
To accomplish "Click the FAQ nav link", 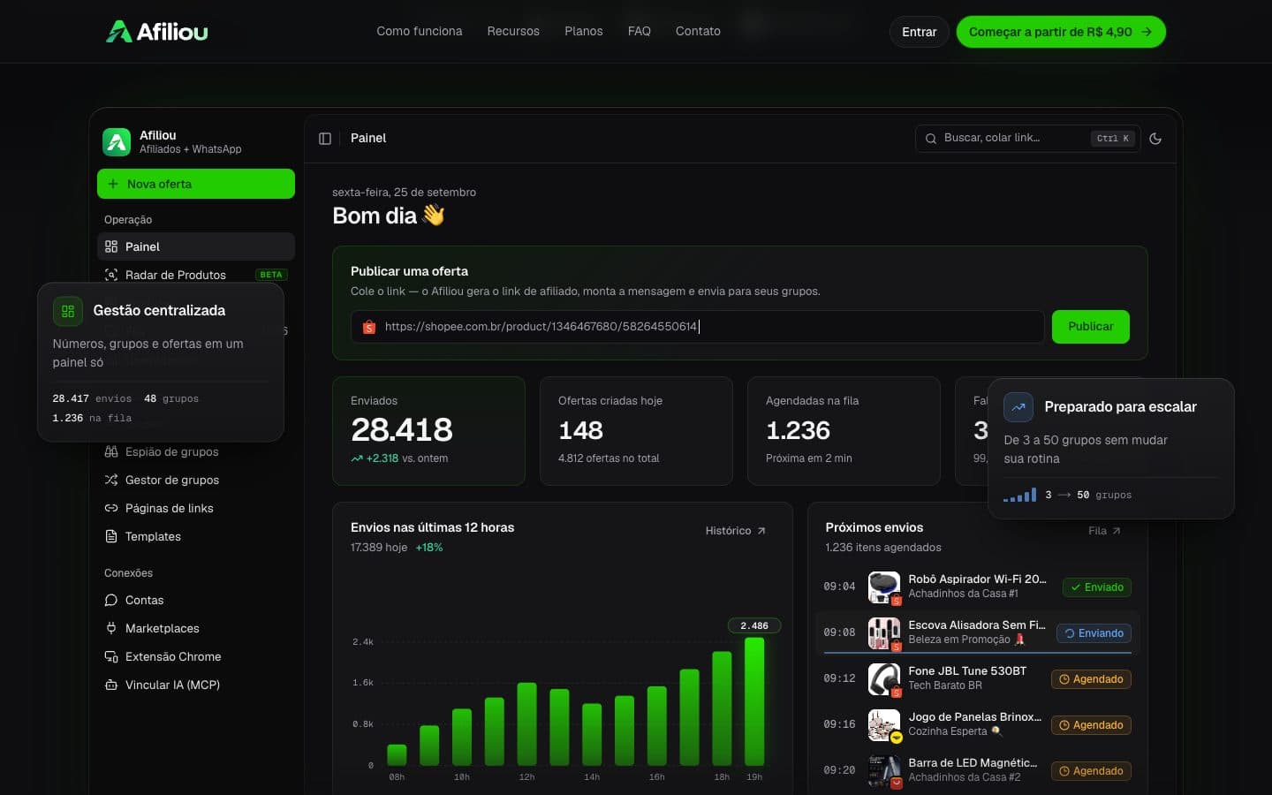I will (640, 31).
